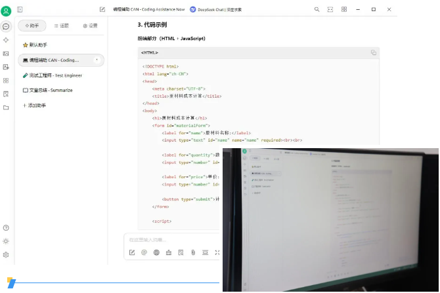Open the grid layout icon in top bar
The height and width of the screenshot is (293, 440).
(x=344, y=10)
